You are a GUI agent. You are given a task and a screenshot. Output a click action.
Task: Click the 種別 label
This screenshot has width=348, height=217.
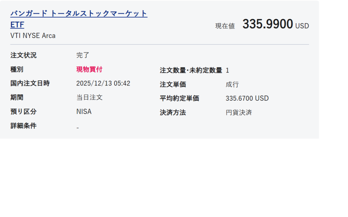click(x=17, y=70)
